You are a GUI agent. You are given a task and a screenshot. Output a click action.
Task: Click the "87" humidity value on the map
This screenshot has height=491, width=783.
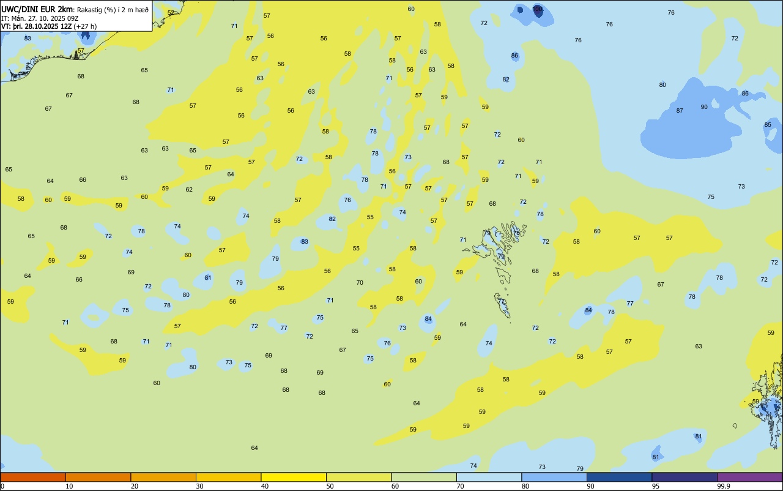coord(680,111)
